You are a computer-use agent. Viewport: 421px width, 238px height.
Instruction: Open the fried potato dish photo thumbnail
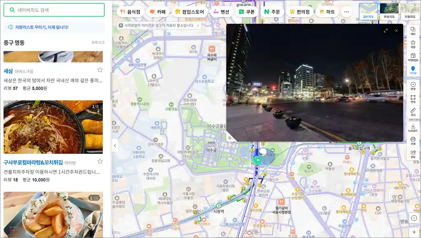click(x=53, y=215)
